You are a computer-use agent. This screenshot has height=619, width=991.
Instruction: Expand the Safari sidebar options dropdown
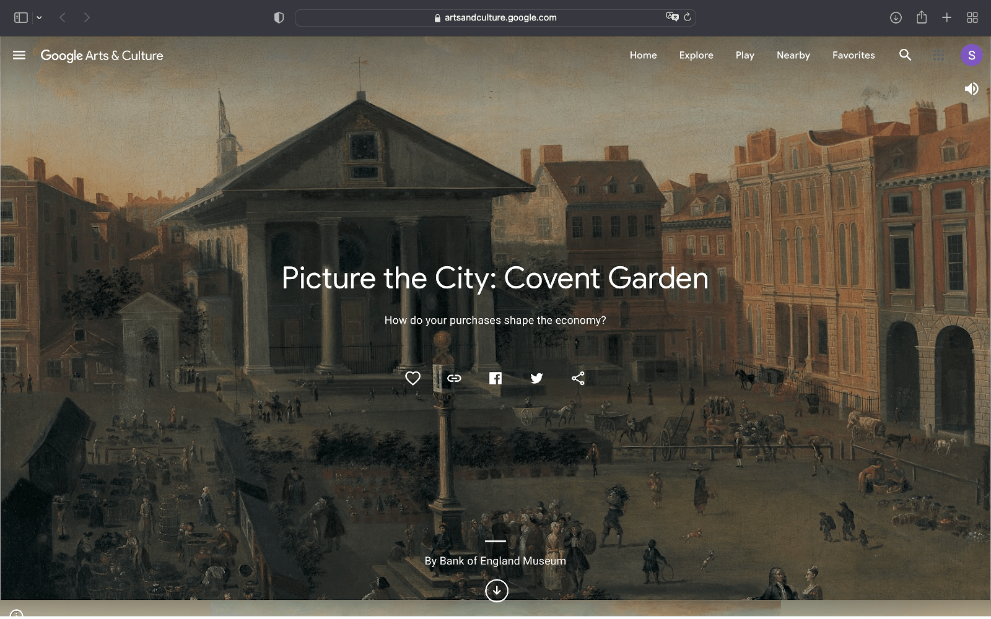pyautogui.click(x=39, y=18)
